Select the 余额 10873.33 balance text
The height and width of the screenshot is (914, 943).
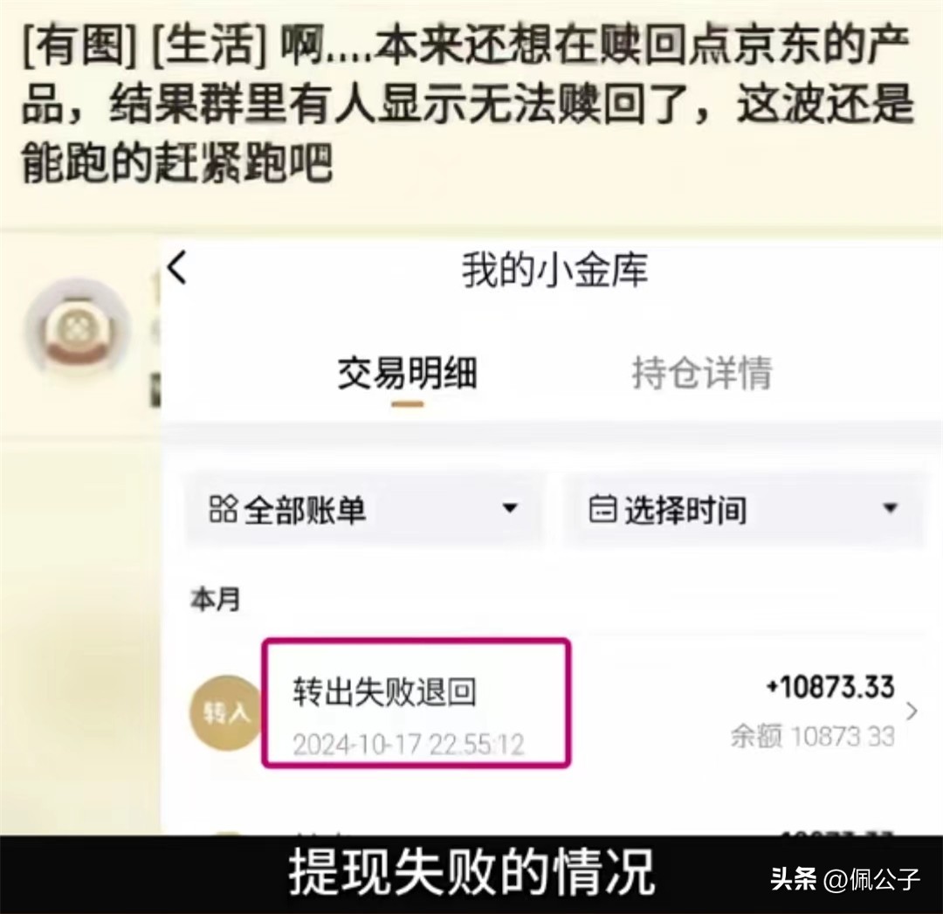[x=813, y=737]
